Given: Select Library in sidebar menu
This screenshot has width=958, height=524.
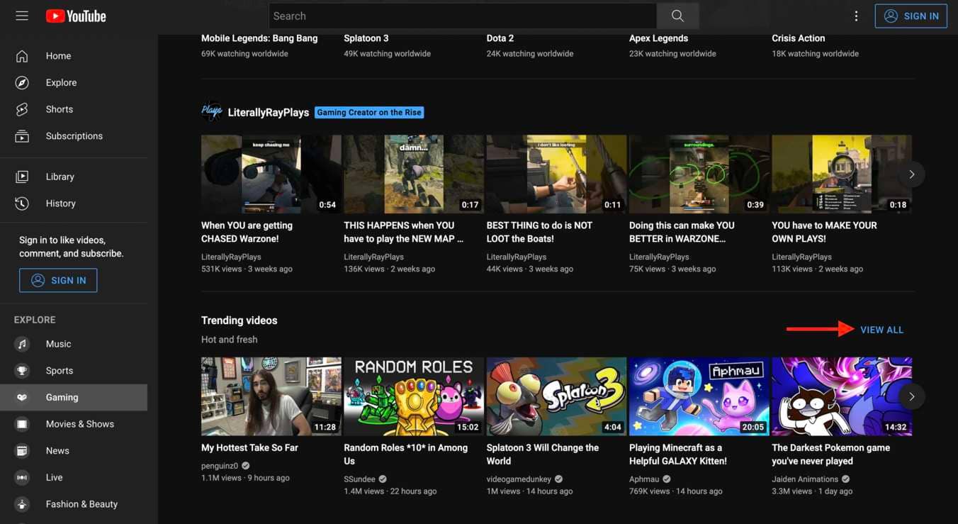Looking at the screenshot, I should click(74, 177).
